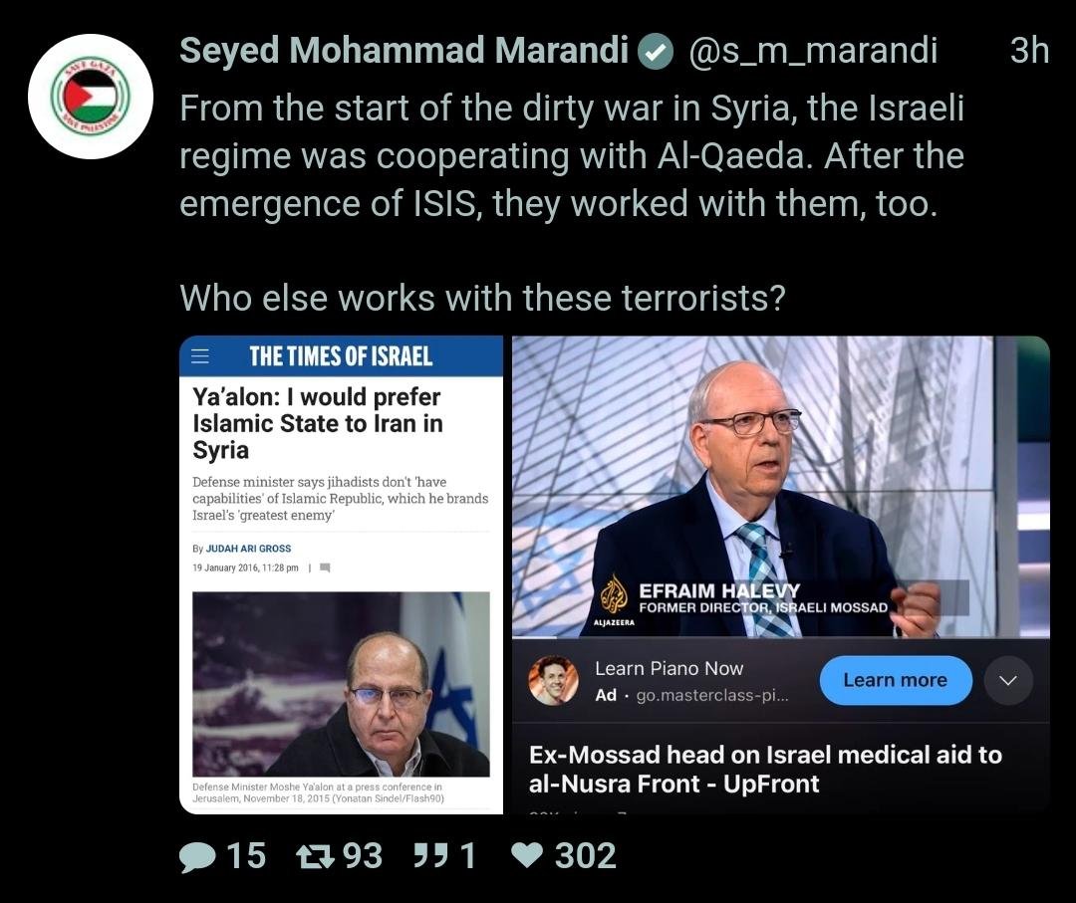Open Seyed Mohammad Marandi display name
This screenshot has height=903, width=1076.
(x=404, y=50)
